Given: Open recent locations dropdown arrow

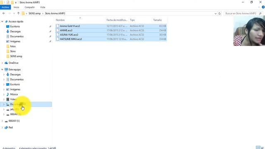Looking at the screenshot, I should coord(14,13).
